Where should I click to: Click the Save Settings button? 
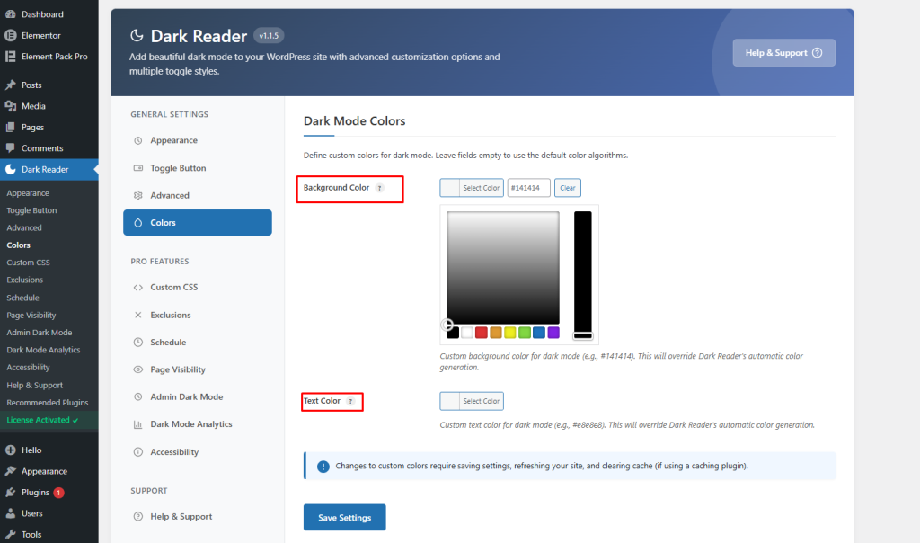point(344,517)
